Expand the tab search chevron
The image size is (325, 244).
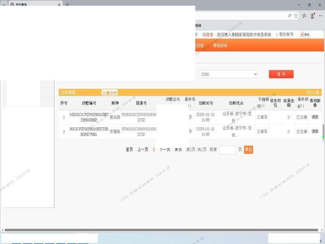pyautogui.click(x=4, y=5)
